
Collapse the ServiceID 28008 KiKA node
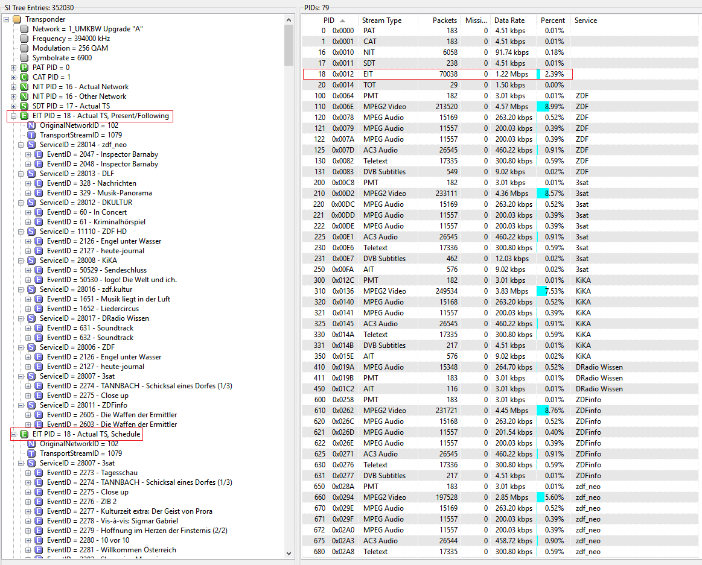click(21, 260)
